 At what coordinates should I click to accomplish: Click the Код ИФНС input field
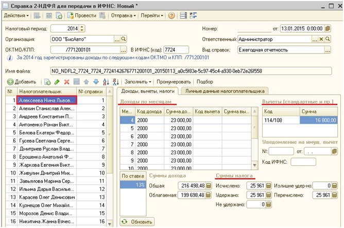(x=303, y=162)
